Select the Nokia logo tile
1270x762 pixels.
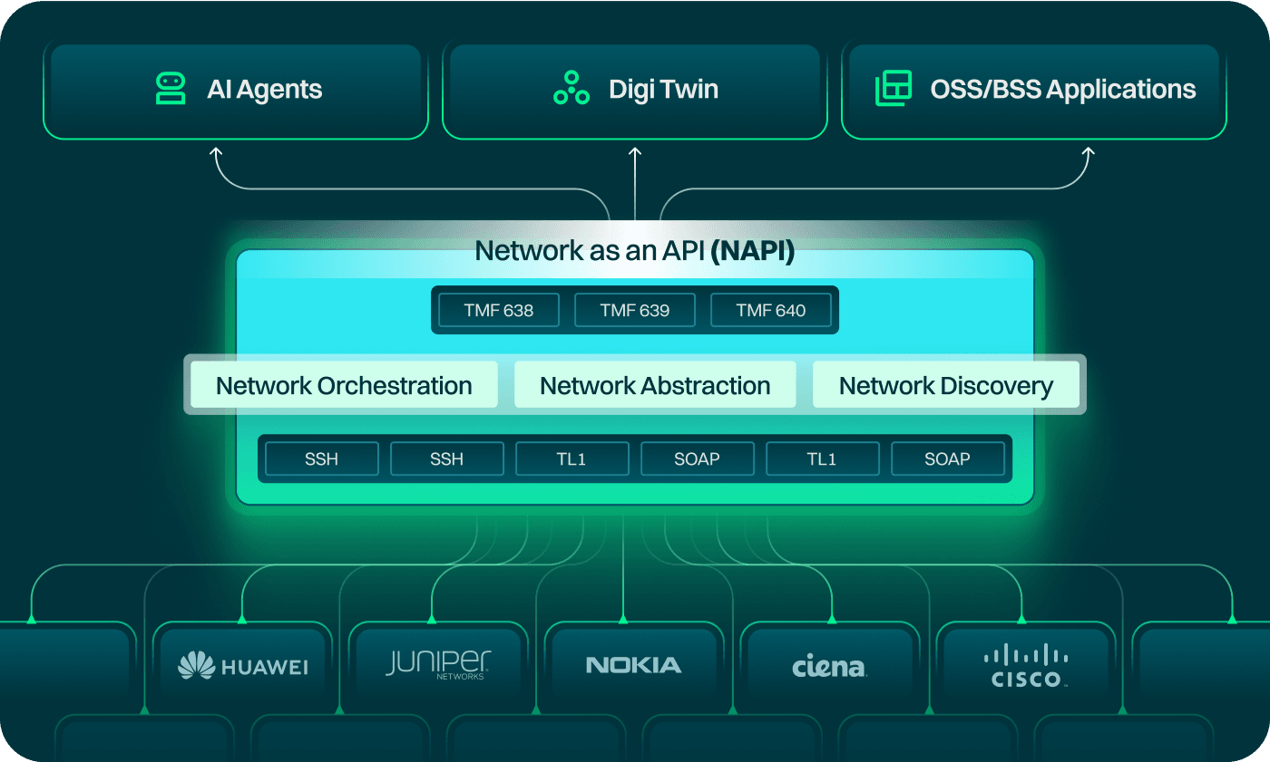pos(634,667)
